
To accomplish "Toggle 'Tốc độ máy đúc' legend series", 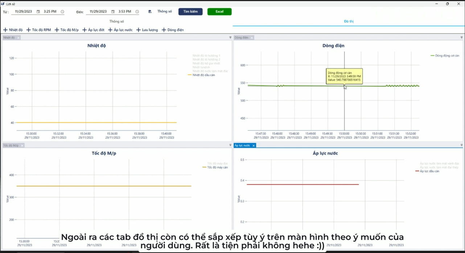I will pos(217,163).
